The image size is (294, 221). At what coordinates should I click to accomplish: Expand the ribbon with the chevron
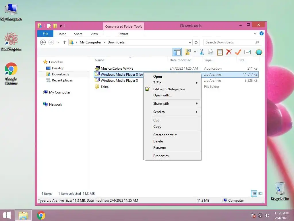(255, 33)
